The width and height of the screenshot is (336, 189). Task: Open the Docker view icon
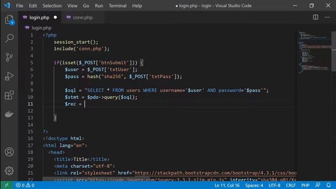click(x=9, y=114)
